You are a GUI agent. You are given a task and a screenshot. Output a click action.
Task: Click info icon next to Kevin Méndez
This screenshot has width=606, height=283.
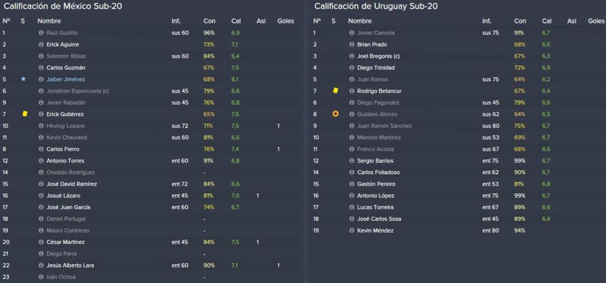[352, 230]
